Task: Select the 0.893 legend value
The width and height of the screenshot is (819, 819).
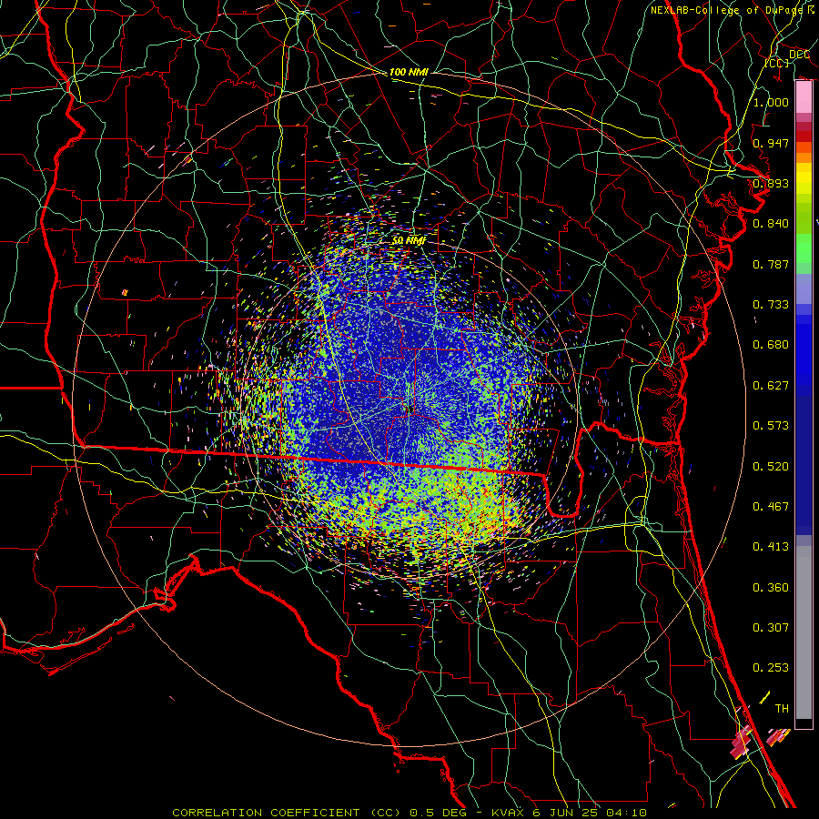Action: tap(771, 183)
